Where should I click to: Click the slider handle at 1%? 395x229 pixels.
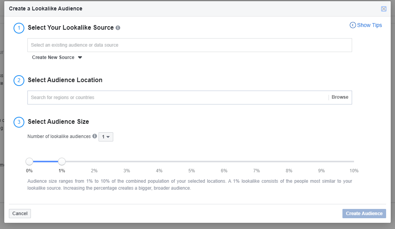pos(62,162)
